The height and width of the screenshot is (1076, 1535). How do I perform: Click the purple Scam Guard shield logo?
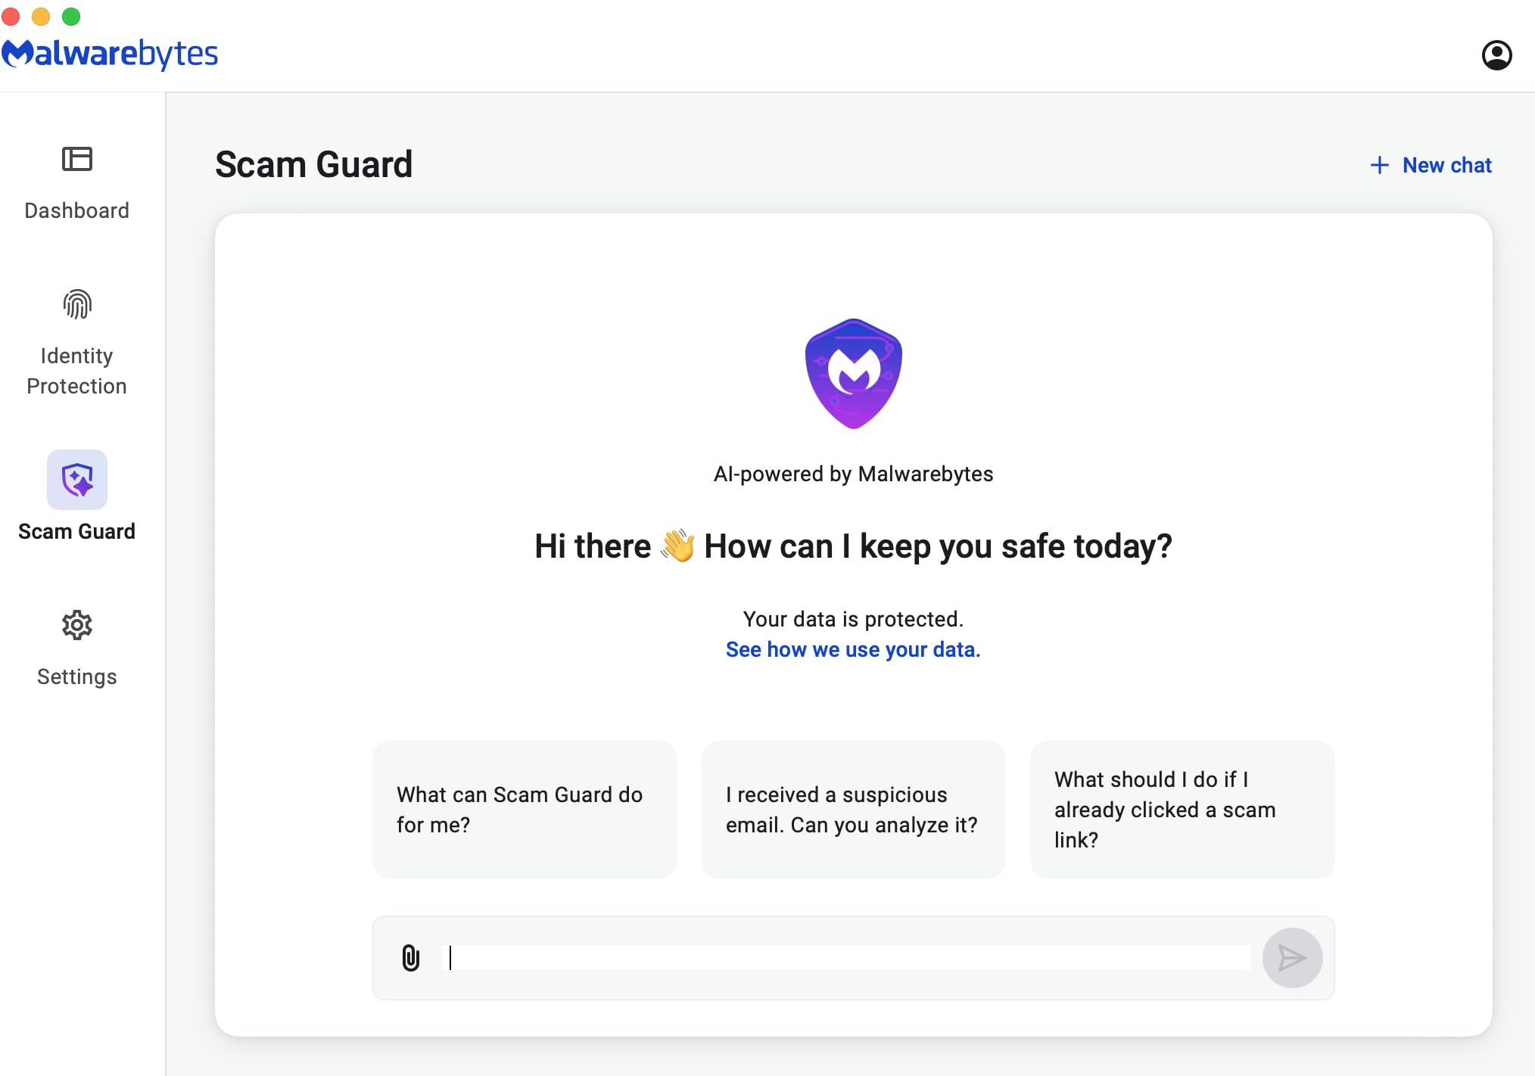[x=853, y=374]
